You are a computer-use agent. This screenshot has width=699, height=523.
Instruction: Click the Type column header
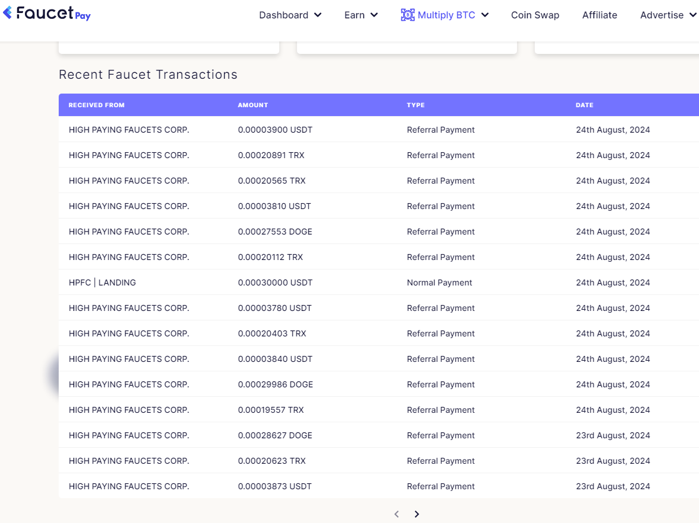tap(416, 105)
